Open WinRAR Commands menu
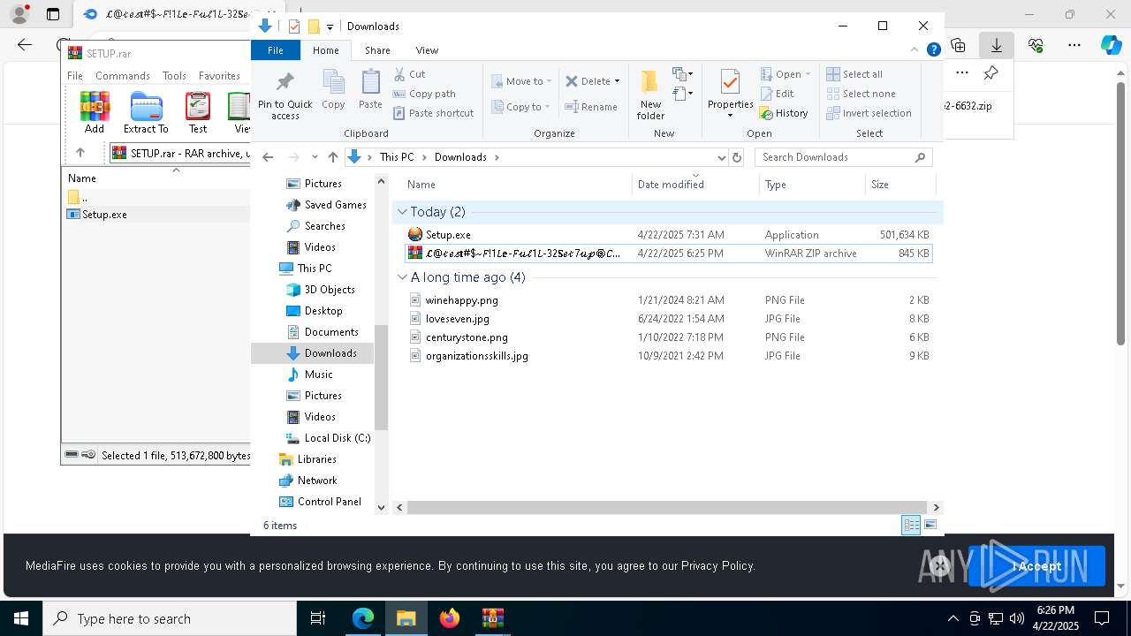This screenshot has width=1131, height=636. (x=123, y=76)
